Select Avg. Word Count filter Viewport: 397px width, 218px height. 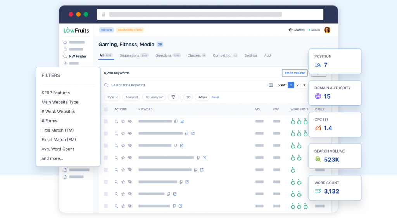pyautogui.click(x=58, y=149)
